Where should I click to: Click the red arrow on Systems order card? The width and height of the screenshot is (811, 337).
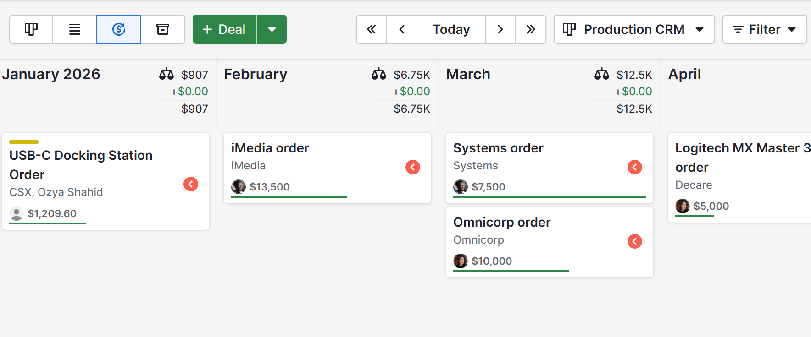pos(635,167)
